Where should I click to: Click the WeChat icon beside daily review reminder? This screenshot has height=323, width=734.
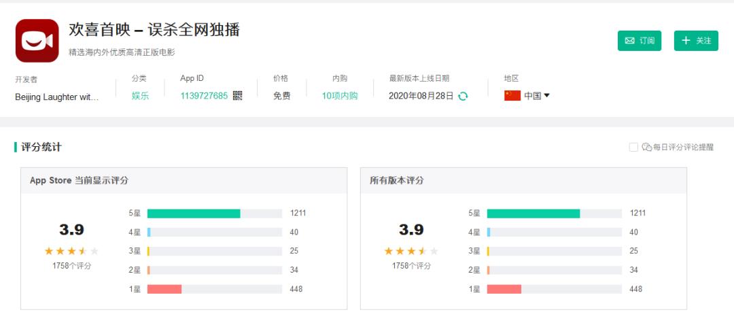click(646, 147)
